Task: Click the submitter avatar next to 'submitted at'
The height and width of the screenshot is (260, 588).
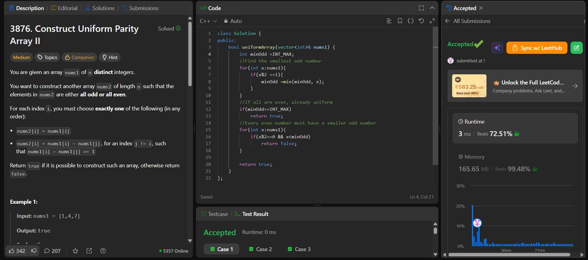Action: click(x=451, y=61)
